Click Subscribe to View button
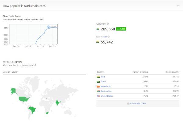This screenshot has width=183, height=127. (x=138, y=103)
